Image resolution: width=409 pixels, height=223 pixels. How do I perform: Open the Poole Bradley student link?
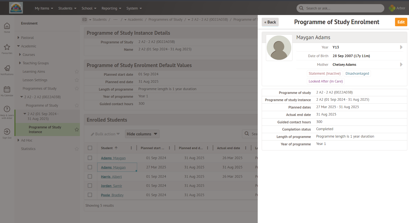(x=112, y=195)
